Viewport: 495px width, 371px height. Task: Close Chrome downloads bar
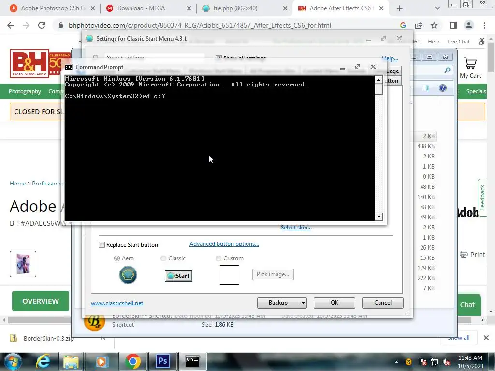[486, 338]
